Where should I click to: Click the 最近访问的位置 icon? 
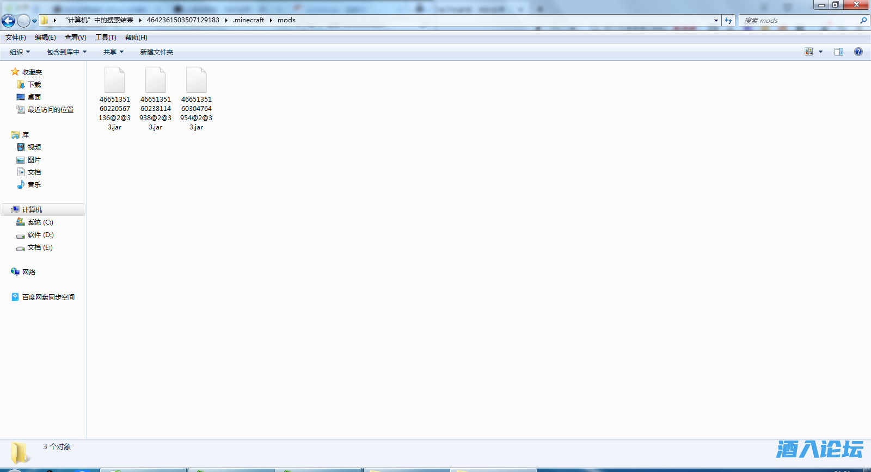(21, 110)
